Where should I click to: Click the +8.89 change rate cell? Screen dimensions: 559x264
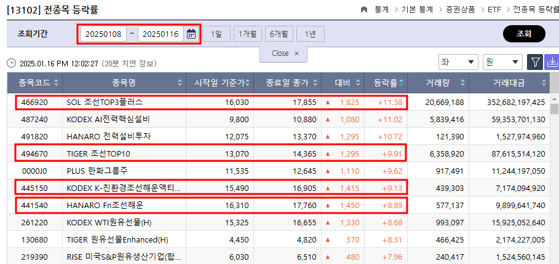[392, 205]
